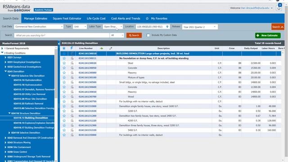Click quick-add icon for line 024116131020
Image resolution: width=288 pixels, height=162 pixels.
click(72, 111)
